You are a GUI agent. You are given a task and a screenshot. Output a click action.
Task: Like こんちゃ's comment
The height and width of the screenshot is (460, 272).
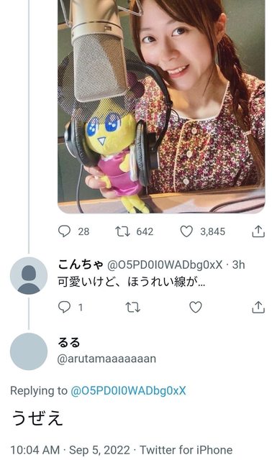[195, 307]
